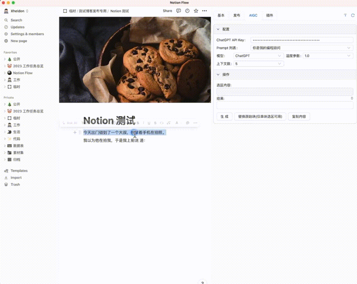This screenshot has width=357, height=284.
Task: Collapse the 配置 section
Action: tap(218, 29)
